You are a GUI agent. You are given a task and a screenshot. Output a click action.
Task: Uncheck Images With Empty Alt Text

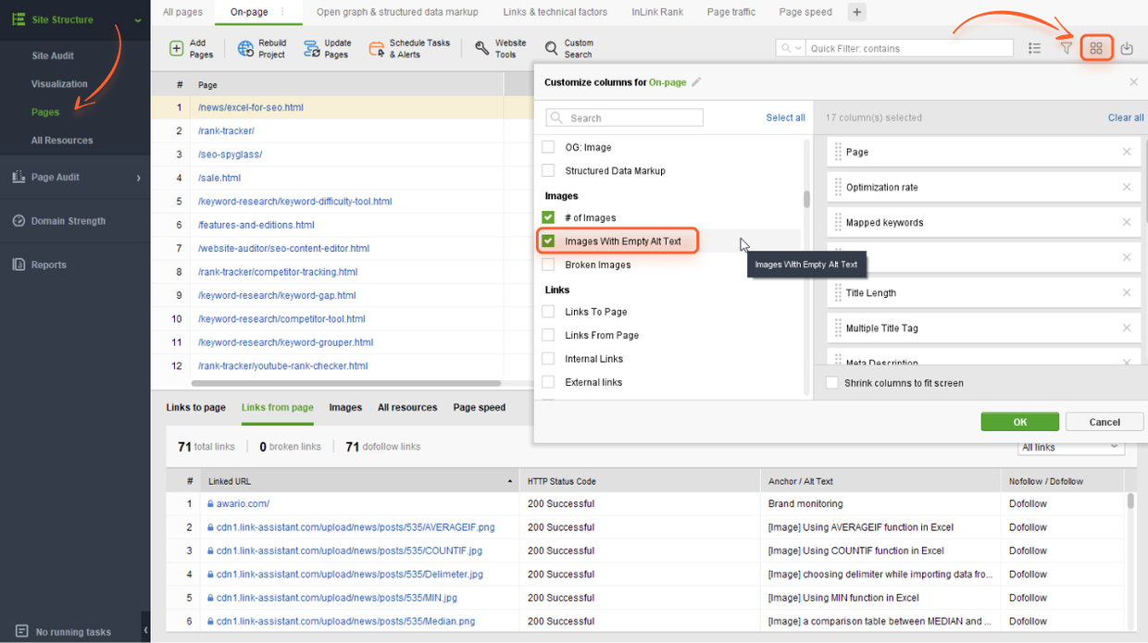pyautogui.click(x=548, y=241)
